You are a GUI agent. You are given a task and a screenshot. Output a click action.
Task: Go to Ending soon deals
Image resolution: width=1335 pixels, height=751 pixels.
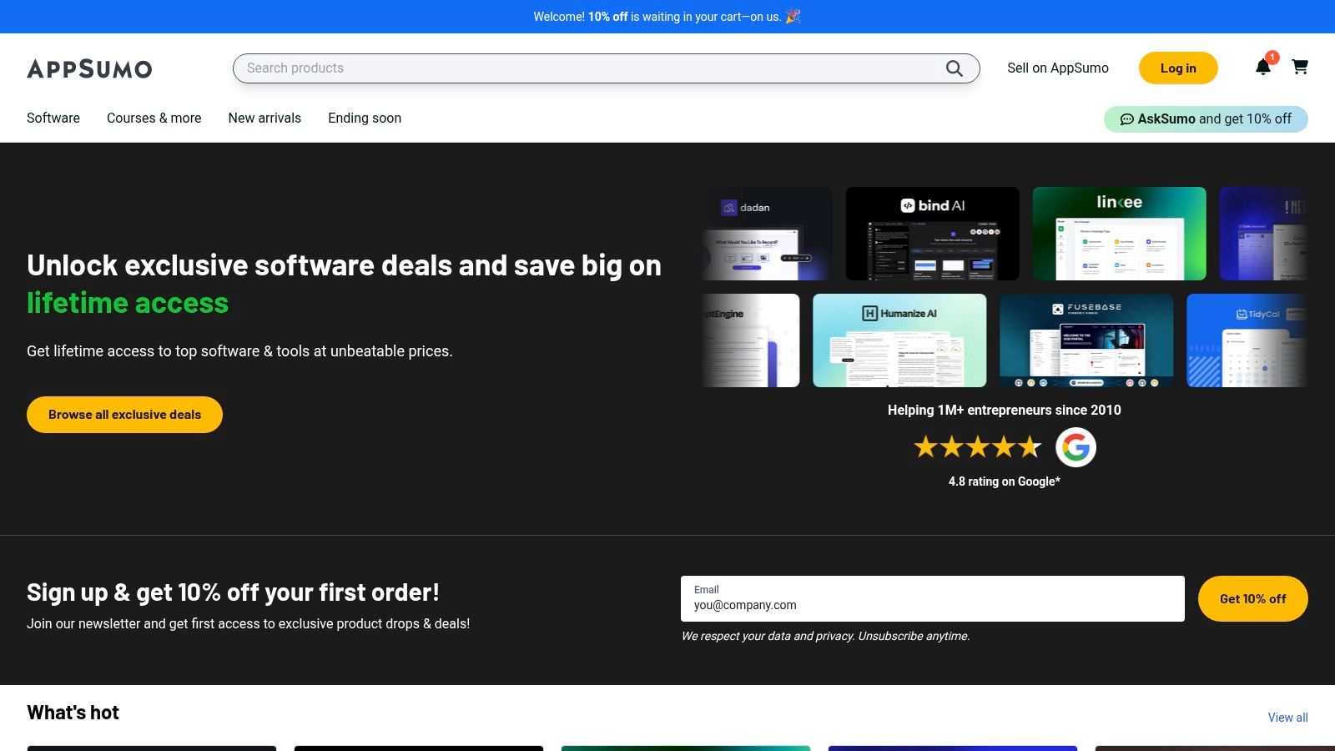coord(365,118)
